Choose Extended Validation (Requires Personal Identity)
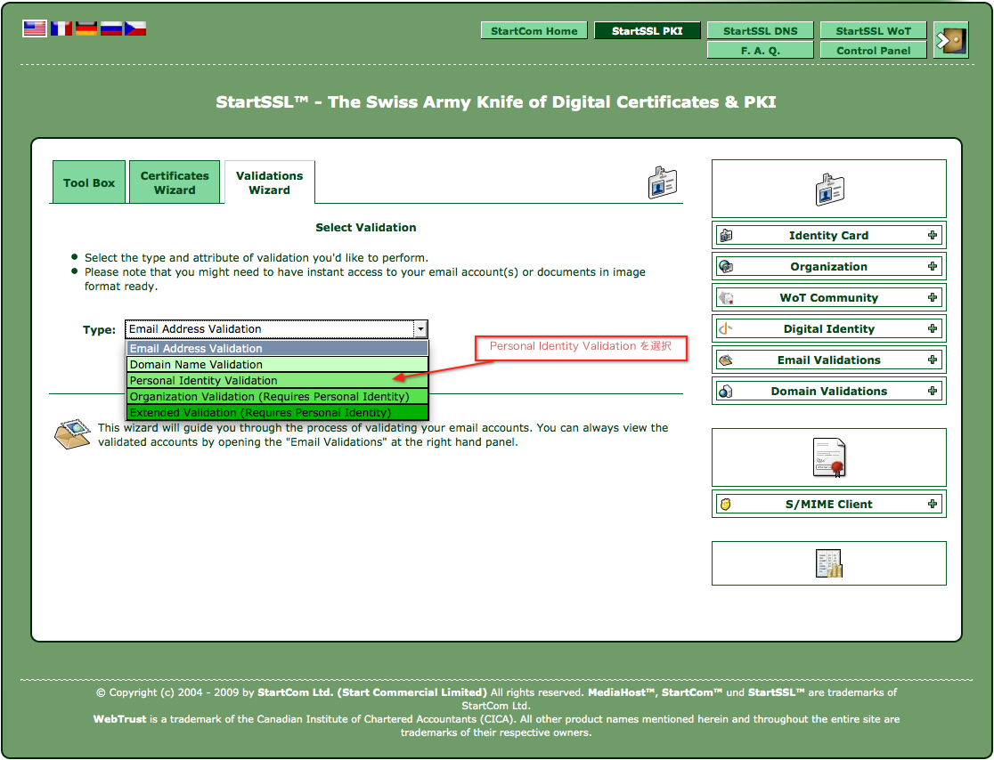994x760 pixels. tap(278, 412)
